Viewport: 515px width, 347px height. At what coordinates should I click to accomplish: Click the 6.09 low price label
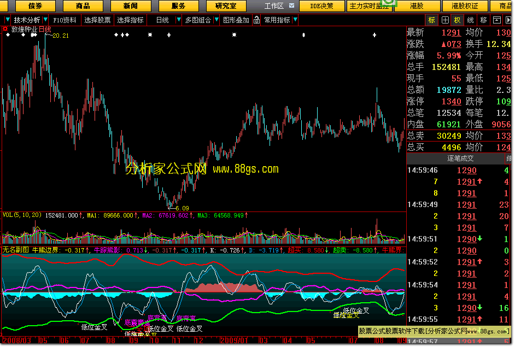pos(182,208)
